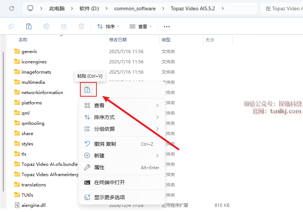Click the refresh icon in address bar
The width and height of the screenshot is (303, 212).
pos(12,8)
